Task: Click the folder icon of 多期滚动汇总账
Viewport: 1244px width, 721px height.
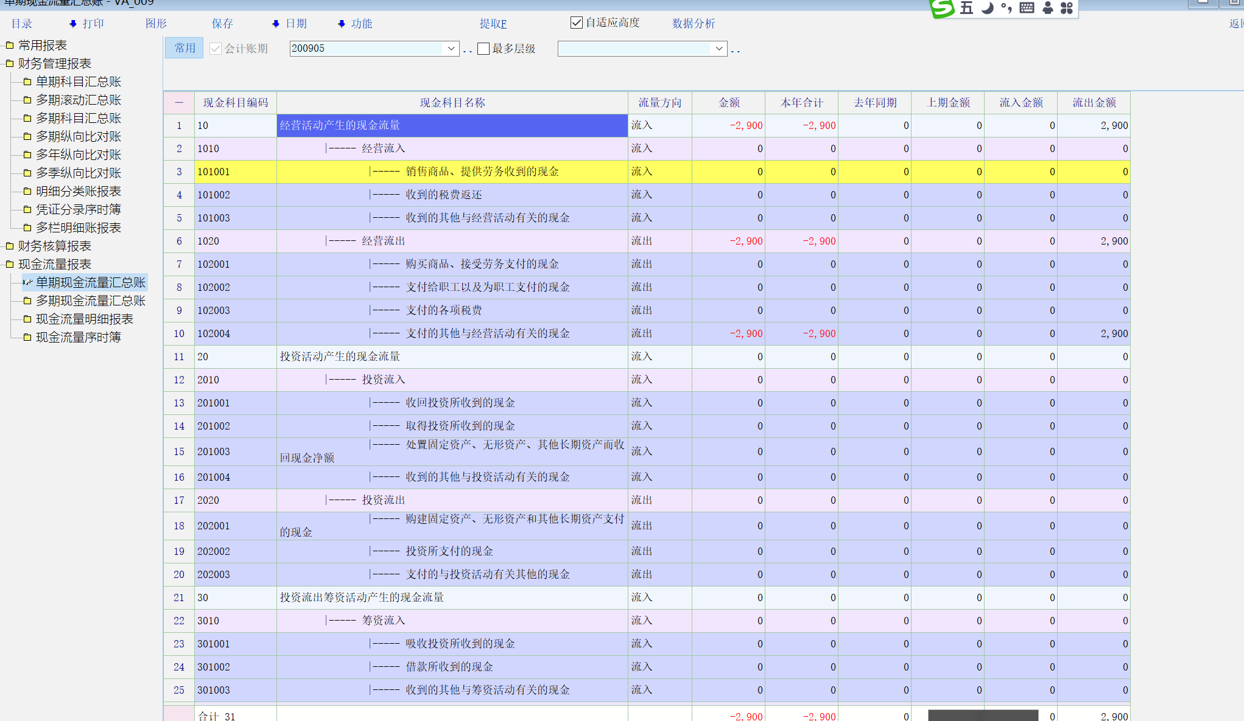Action: point(27,100)
